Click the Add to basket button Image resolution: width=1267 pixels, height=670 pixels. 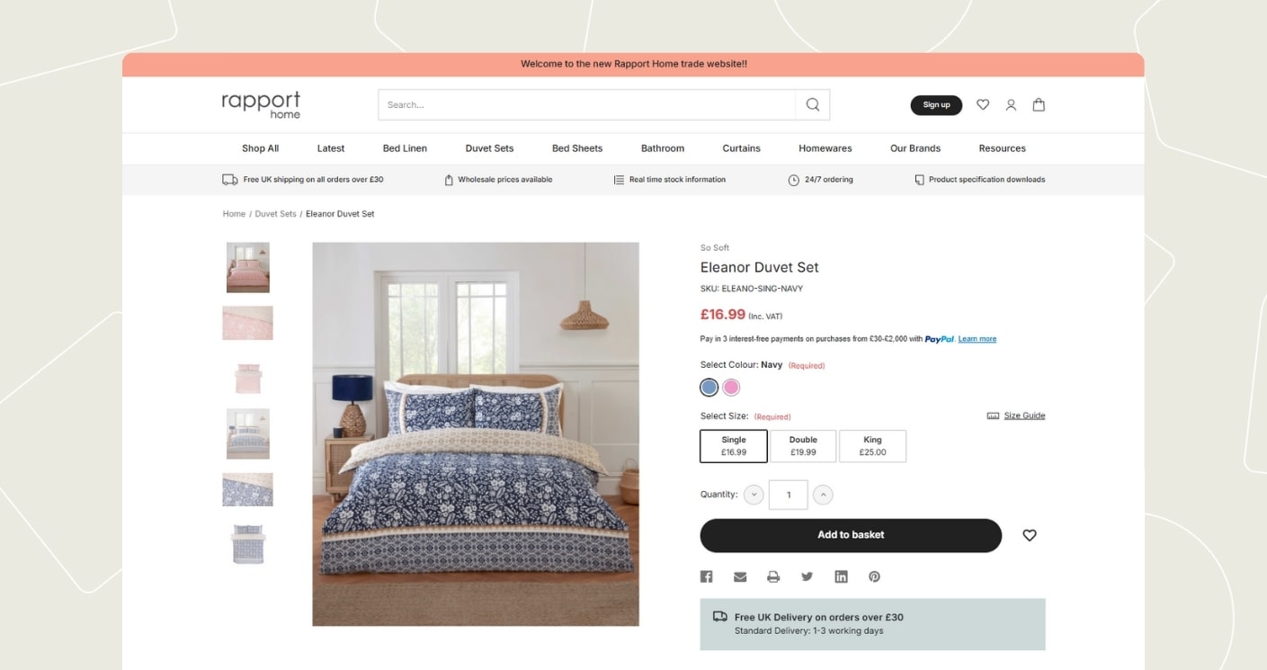click(851, 535)
